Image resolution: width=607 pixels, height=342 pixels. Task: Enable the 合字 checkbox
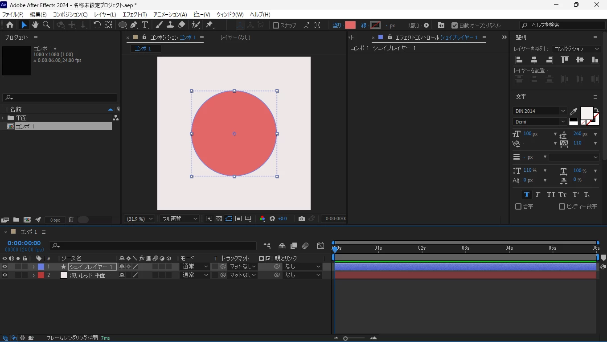coord(518,206)
